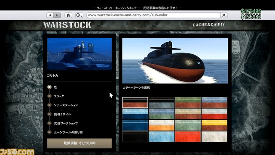Select the 誘導ミサイル radio option

(49, 114)
